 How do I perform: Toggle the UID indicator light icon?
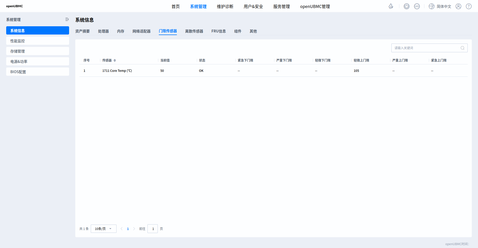click(x=417, y=6)
